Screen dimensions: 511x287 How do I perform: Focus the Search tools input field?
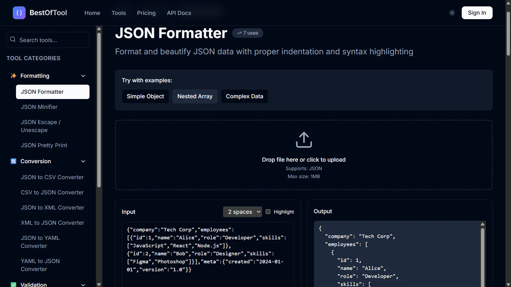pos(48,40)
